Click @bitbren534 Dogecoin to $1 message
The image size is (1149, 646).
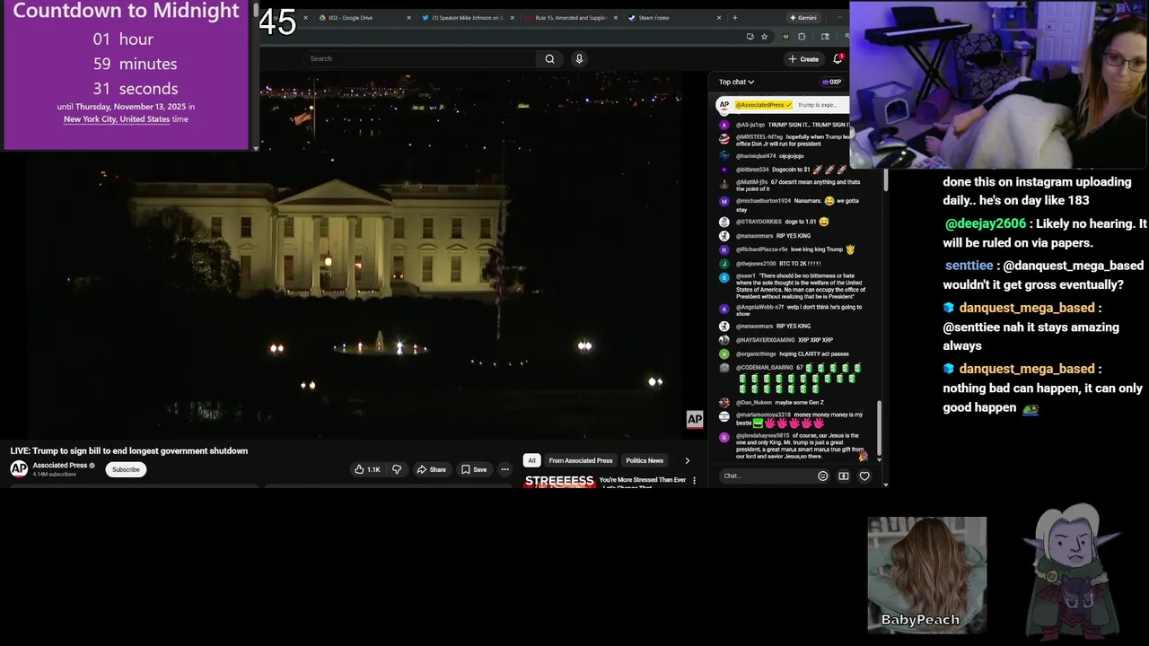pos(781,170)
